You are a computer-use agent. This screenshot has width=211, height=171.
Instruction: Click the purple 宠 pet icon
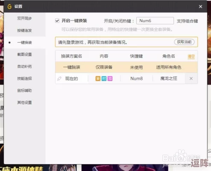[110, 79]
